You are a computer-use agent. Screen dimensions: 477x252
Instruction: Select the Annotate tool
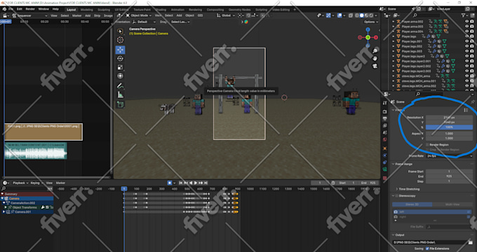[120, 86]
